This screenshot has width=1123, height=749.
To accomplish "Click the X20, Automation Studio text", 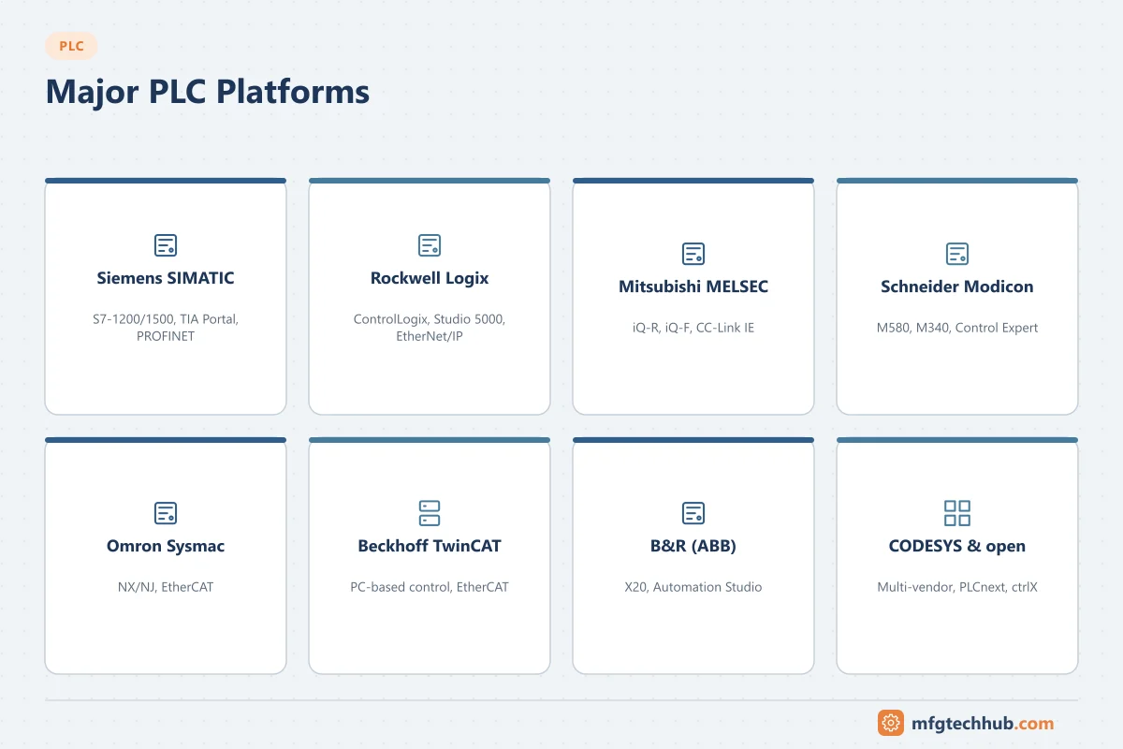I will [693, 587].
